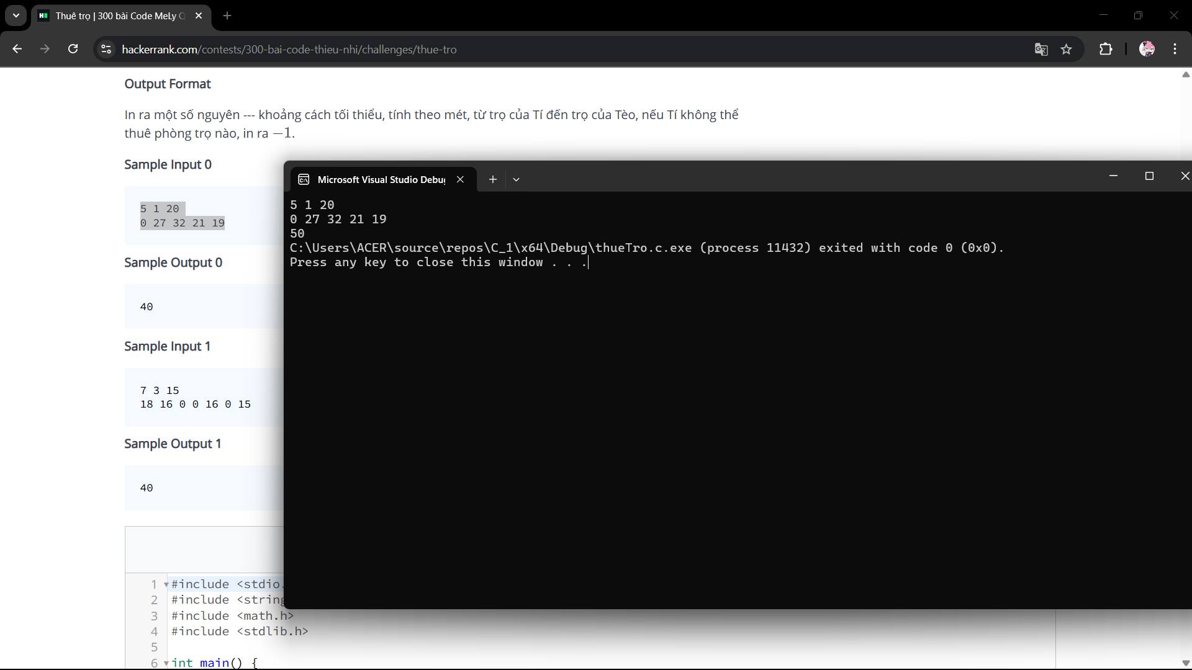Open the Chrome profile avatar

coord(1147,49)
